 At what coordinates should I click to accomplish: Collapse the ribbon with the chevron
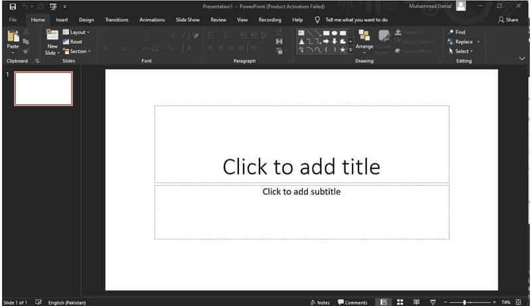(x=522, y=58)
